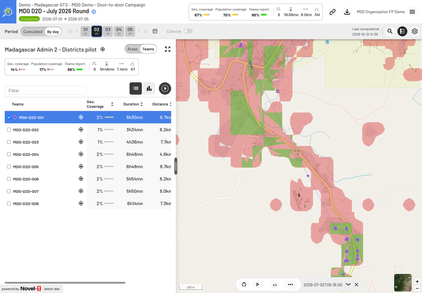The width and height of the screenshot is (422, 293).
Task: Open the campaign settings gear beside title
Action: 94,12
